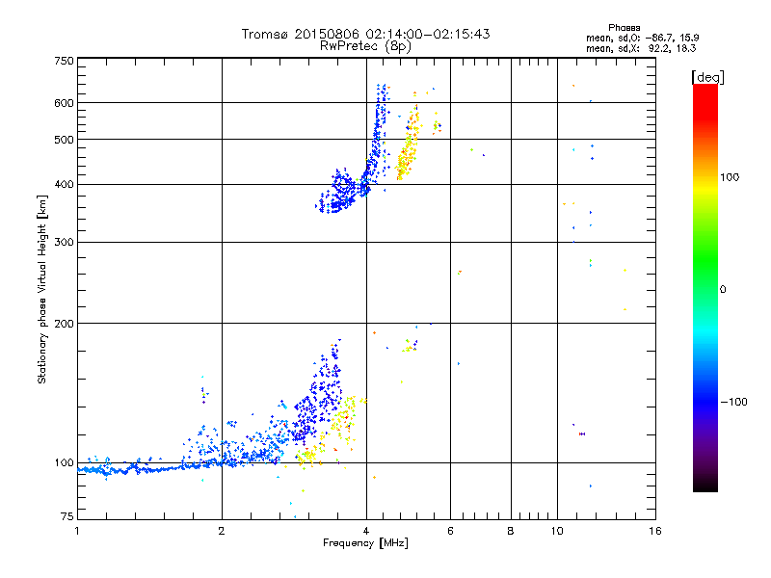Click the y-axis tick label '750'
The height and width of the screenshot is (578, 771).
pos(64,61)
